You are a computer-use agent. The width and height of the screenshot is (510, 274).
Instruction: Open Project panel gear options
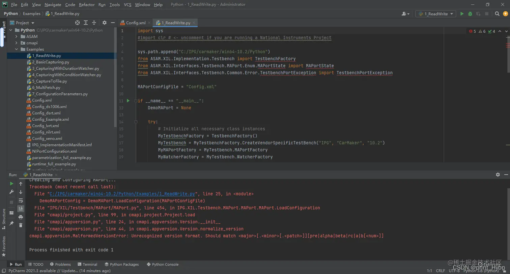coord(104,23)
